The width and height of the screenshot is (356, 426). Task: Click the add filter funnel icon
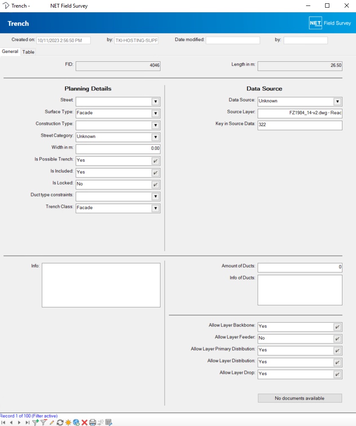point(35,423)
